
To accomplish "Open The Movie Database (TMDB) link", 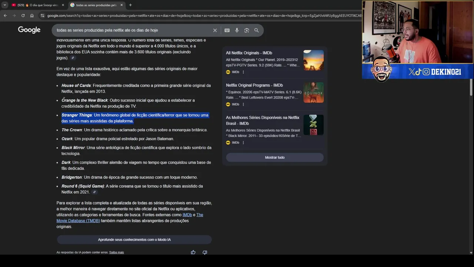I will [78, 221].
